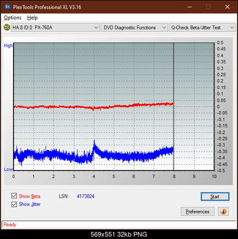The height and width of the screenshot is (239, 238).
Task: Open the Q-Check Beta/Jitter Test dropdown
Action: pos(202,28)
